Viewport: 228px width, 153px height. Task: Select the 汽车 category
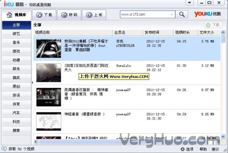pos(16,113)
